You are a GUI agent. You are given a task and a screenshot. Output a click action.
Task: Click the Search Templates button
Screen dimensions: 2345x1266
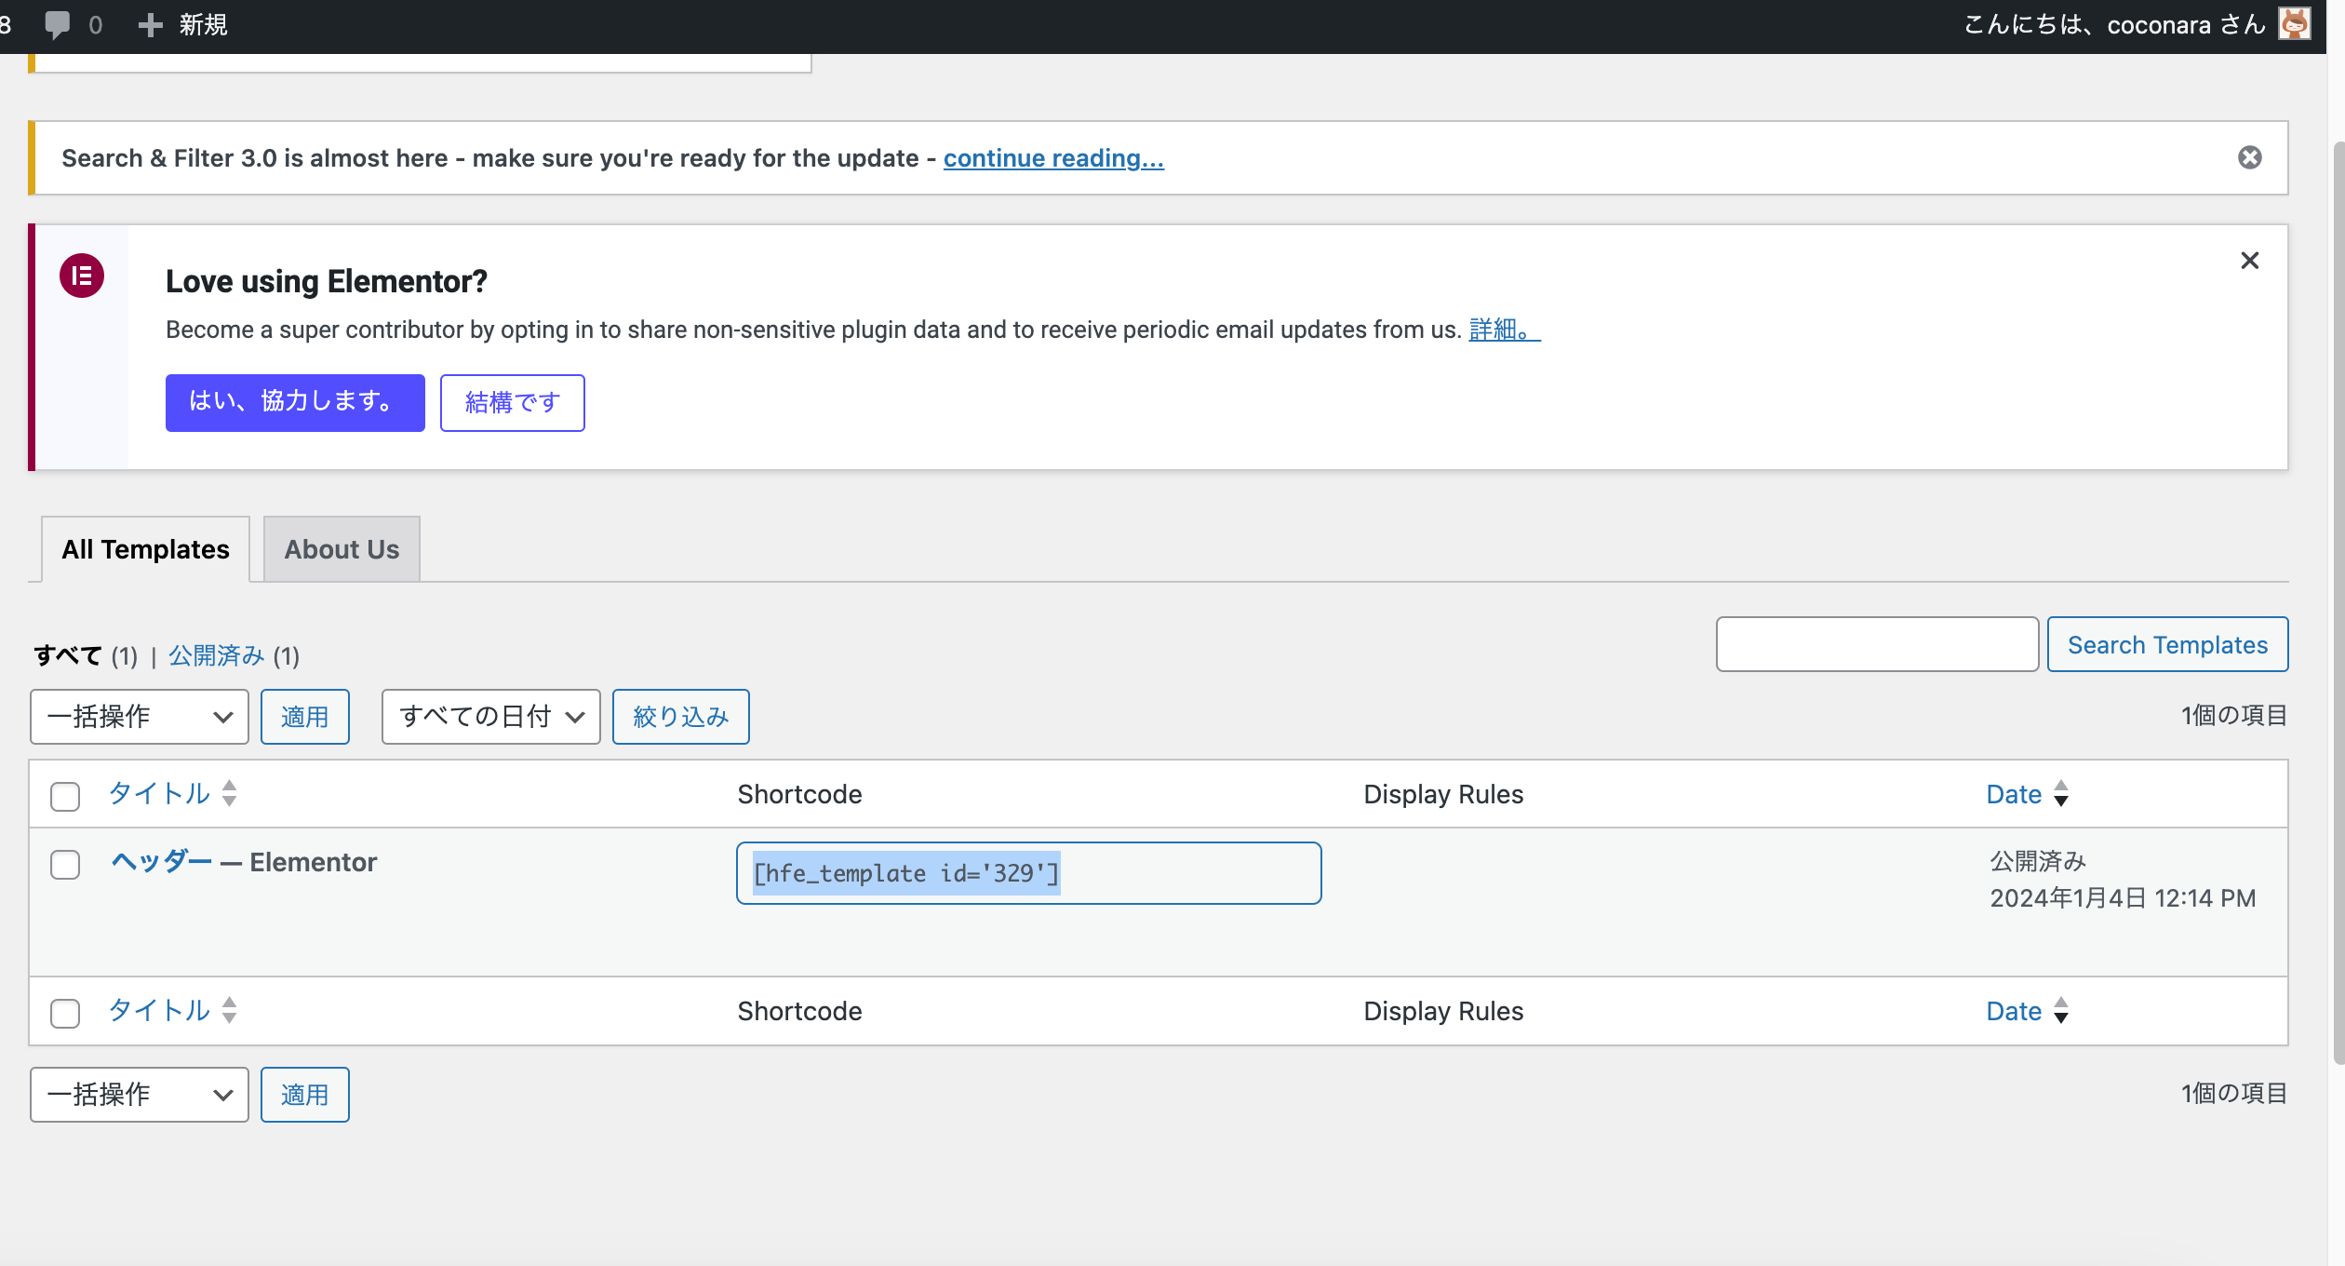(x=2166, y=644)
